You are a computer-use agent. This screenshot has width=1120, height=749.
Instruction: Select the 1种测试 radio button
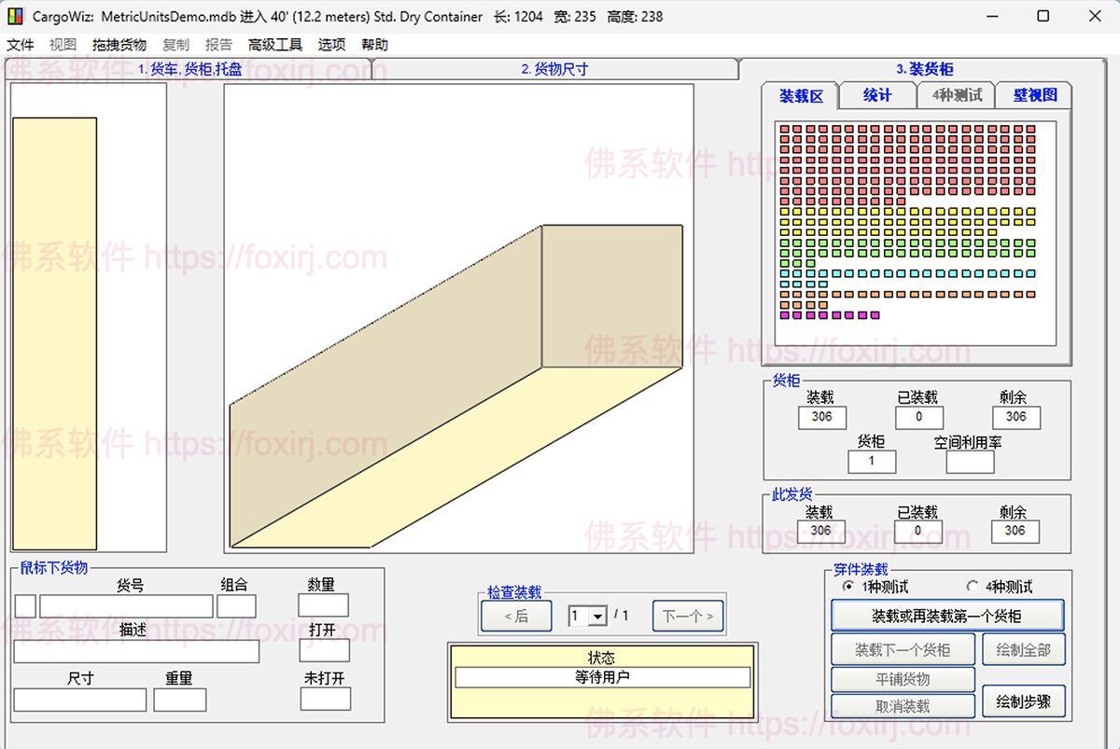(847, 587)
